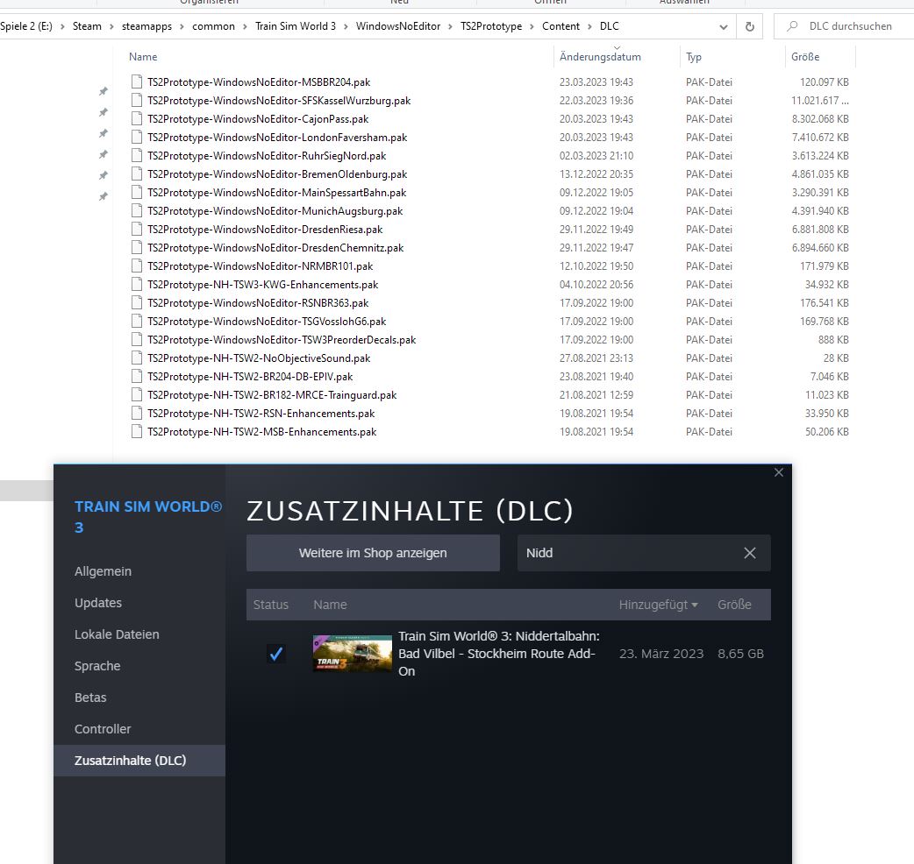Open the Sprache settings tab

point(97,666)
